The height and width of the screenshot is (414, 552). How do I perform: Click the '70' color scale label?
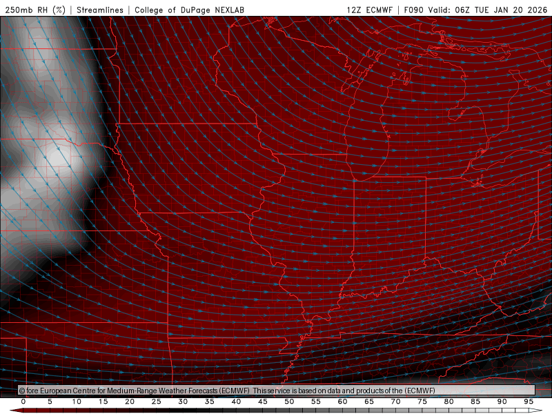pyautogui.click(x=395, y=402)
